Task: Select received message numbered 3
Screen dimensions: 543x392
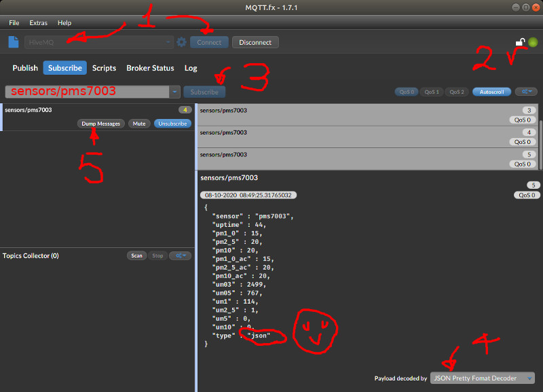Action: [368, 115]
